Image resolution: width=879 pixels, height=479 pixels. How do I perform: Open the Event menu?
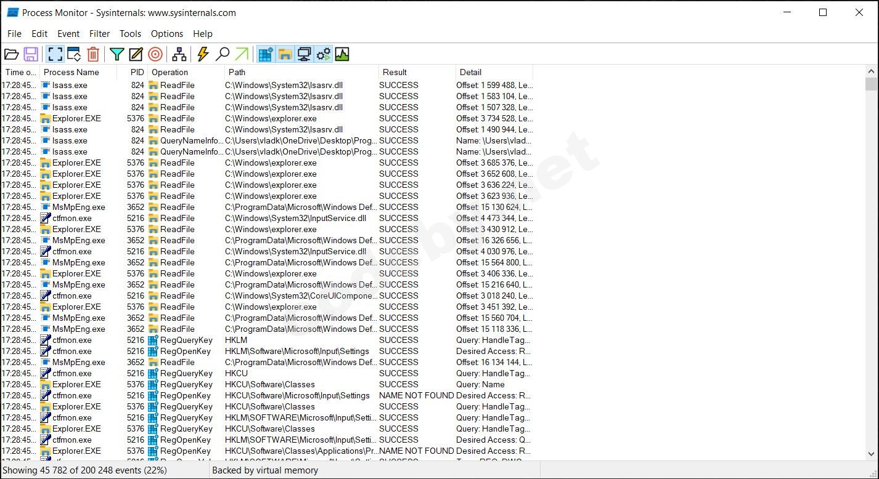pos(68,34)
